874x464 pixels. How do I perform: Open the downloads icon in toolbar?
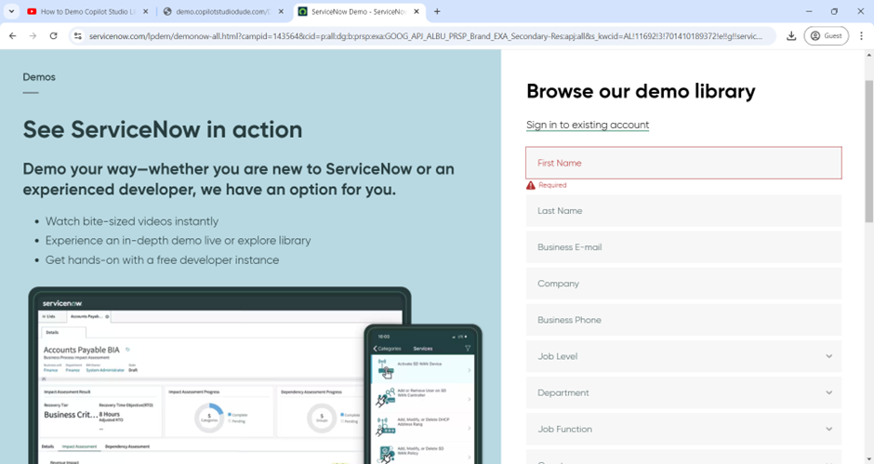(791, 36)
